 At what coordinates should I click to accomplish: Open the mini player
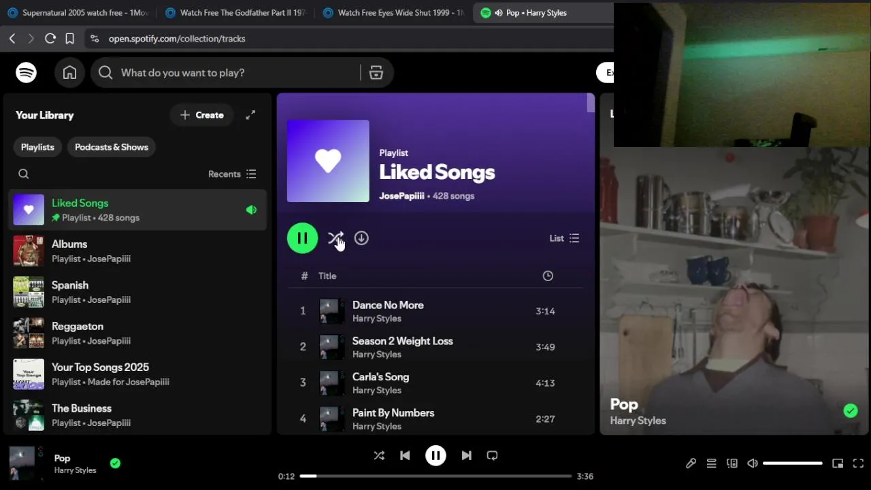coord(838,463)
